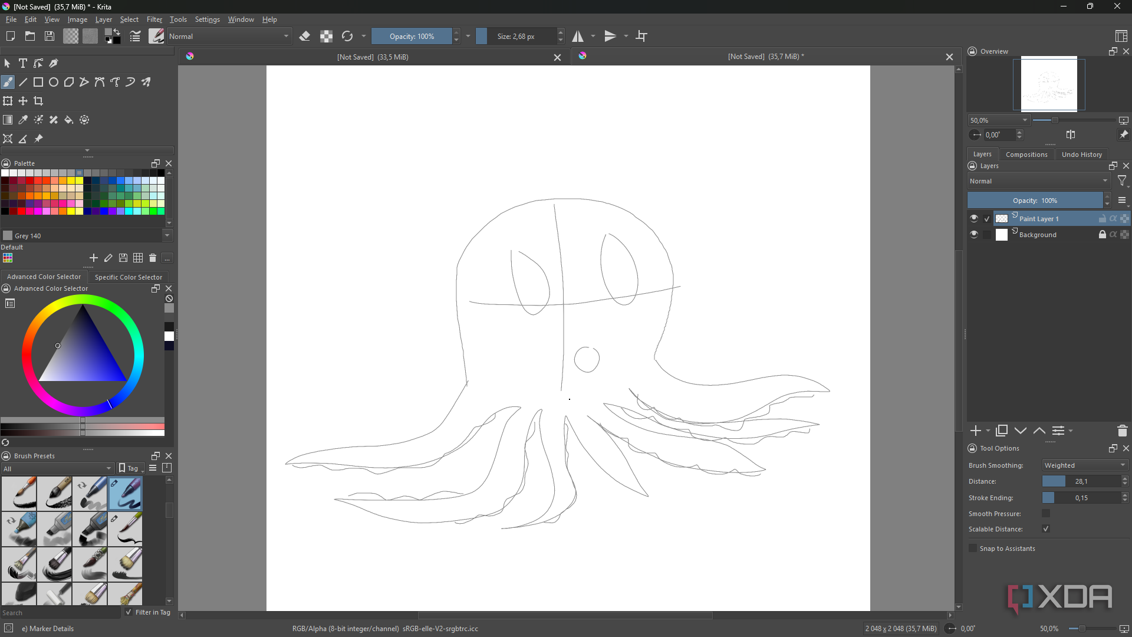
Task: Select the Freehand Brush tool
Action: 8,82
